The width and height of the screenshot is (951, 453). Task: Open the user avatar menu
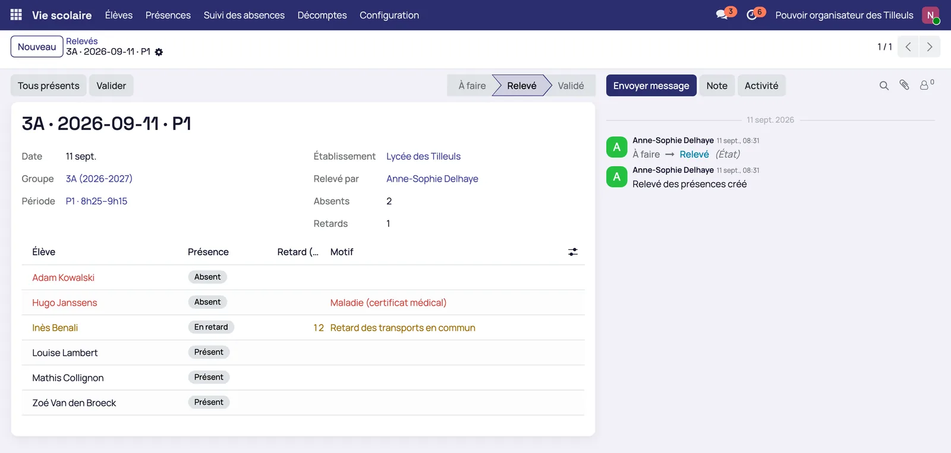click(x=930, y=15)
